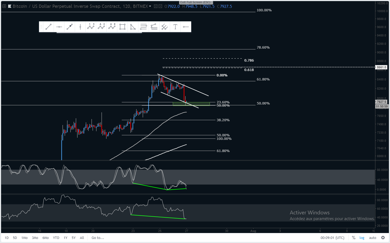Switch to the 1D time range
Screen dimensions: 390x243
(7, 238)
